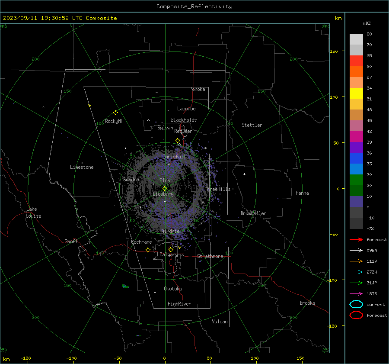Click the RedDeer city label
The image size is (389, 364).
[x=183, y=131]
